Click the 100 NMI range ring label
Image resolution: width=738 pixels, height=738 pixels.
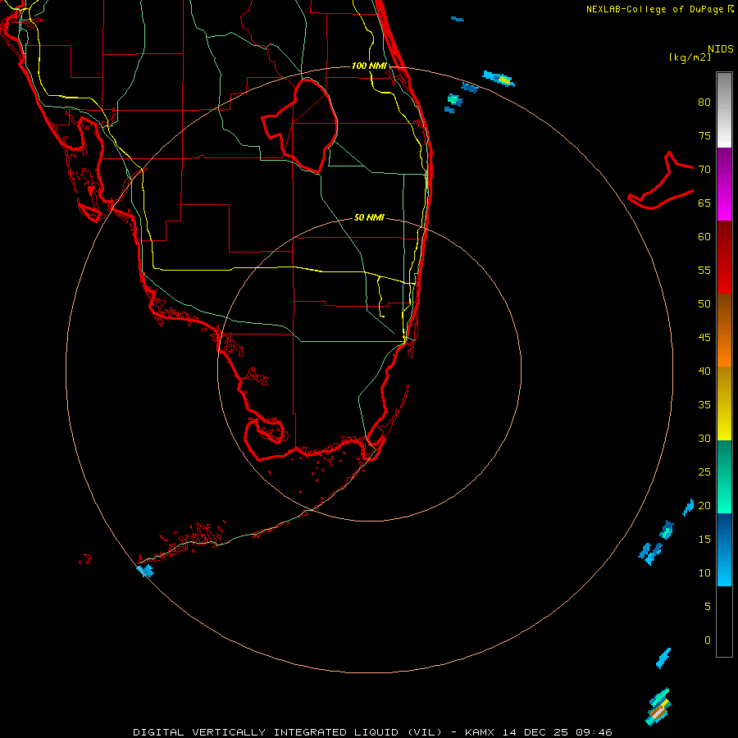coord(369,66)
